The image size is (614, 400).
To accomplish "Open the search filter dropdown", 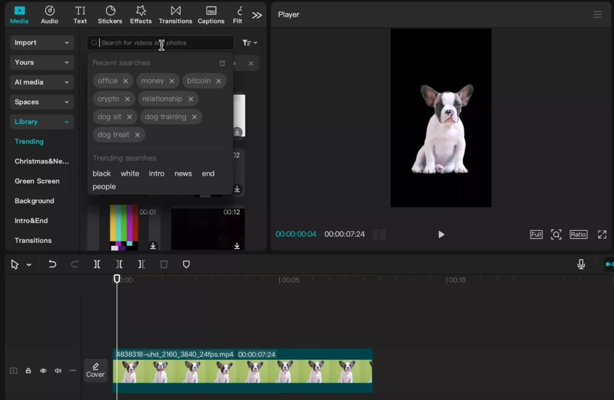I will (x=249, y=43).
